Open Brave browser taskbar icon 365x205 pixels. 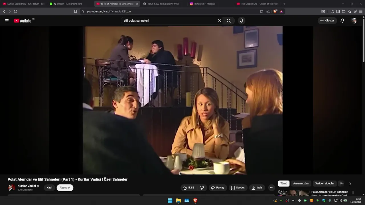click(x=195, y=200)
